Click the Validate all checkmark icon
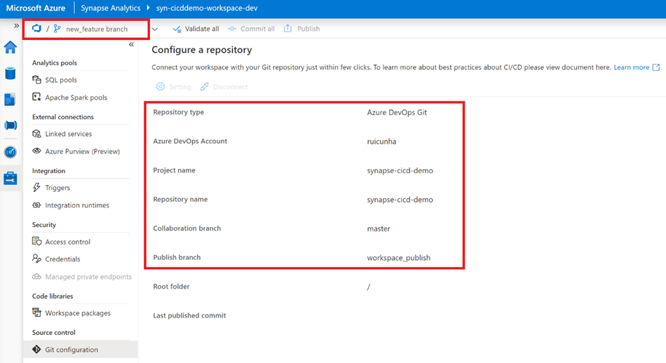Viewport: 666px width, 363px height. pos(177,29)
